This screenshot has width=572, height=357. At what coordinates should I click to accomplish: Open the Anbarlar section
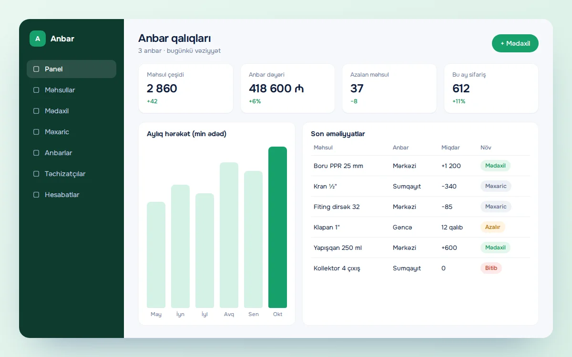[71, 153]
